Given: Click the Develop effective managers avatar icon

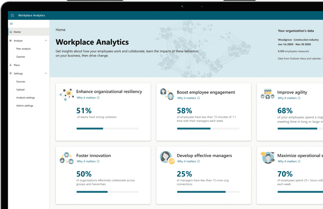Looking at the screenshot, I should 167,158.
